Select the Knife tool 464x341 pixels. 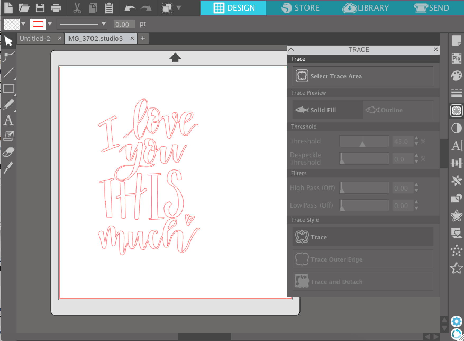pyautogui.click(x=8, y=168)
